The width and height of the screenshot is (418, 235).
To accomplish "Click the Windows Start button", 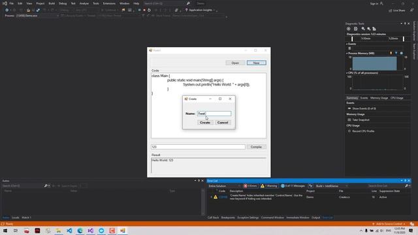I will click(x=5, y=230).
